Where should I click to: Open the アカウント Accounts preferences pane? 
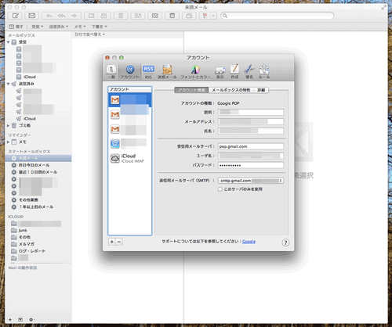click(x=130, y=71)
